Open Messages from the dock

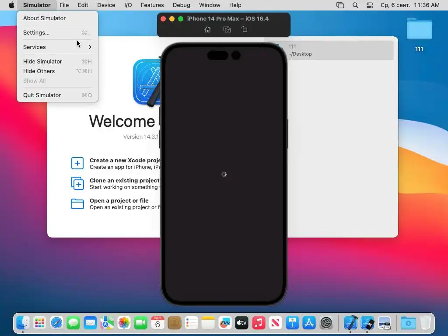point(73,323)
